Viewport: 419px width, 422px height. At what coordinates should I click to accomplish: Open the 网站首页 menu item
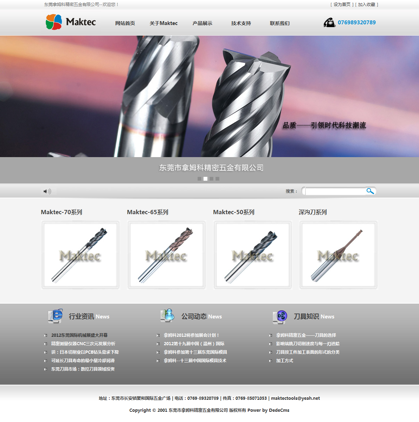coord(125,23)
